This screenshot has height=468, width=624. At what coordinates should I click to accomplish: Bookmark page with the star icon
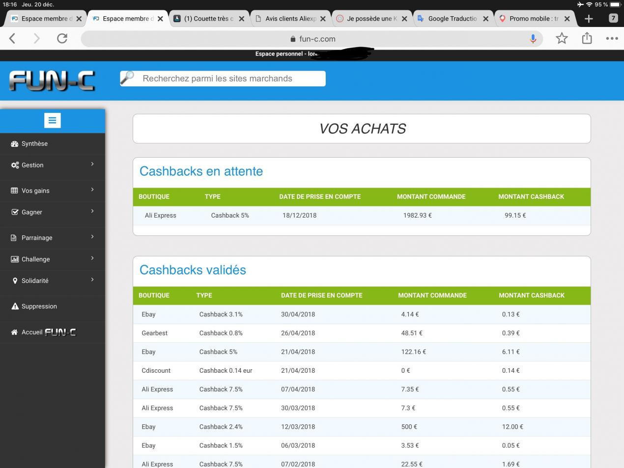(562, 38)
